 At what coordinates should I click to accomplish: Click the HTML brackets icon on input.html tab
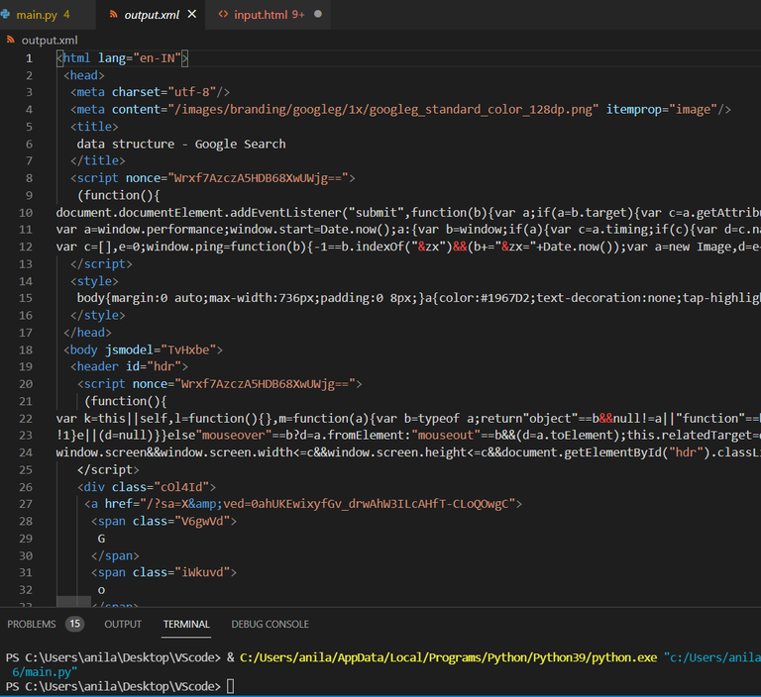[x=223, y=15]
